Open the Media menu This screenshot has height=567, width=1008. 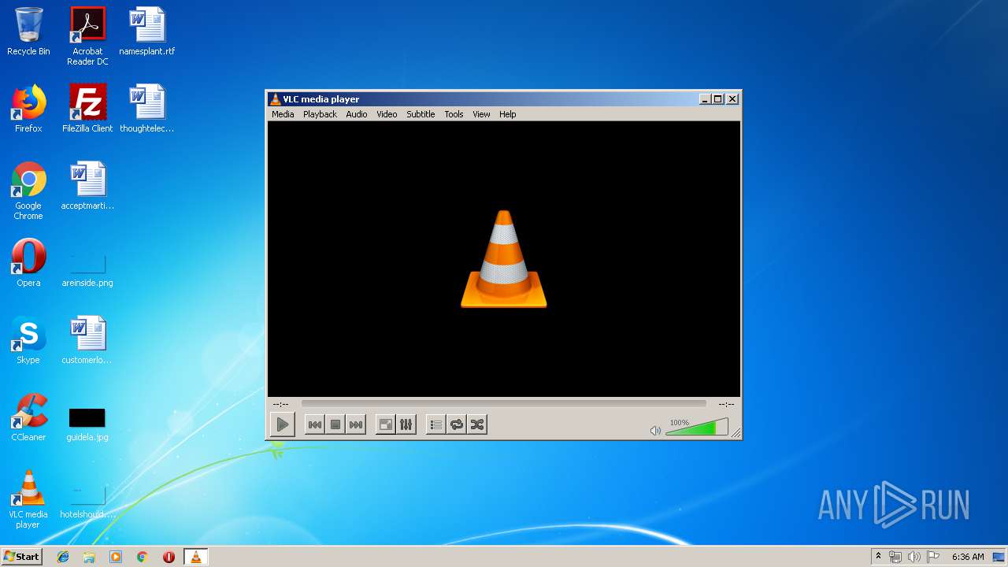pos(283,114)
